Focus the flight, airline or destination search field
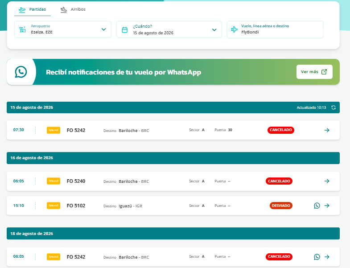Image resolution: width=350 pixels, height=268 pixels. pyautogui.click(x=275, y=29)
